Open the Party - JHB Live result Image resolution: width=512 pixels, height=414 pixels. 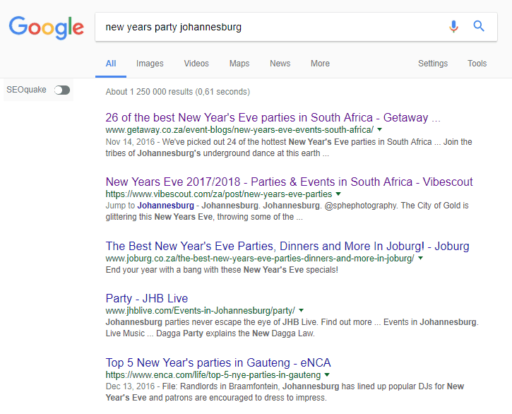(147, 298)
